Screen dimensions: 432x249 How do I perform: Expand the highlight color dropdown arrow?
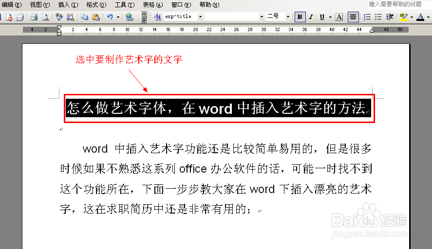click(x=412, y=17)
